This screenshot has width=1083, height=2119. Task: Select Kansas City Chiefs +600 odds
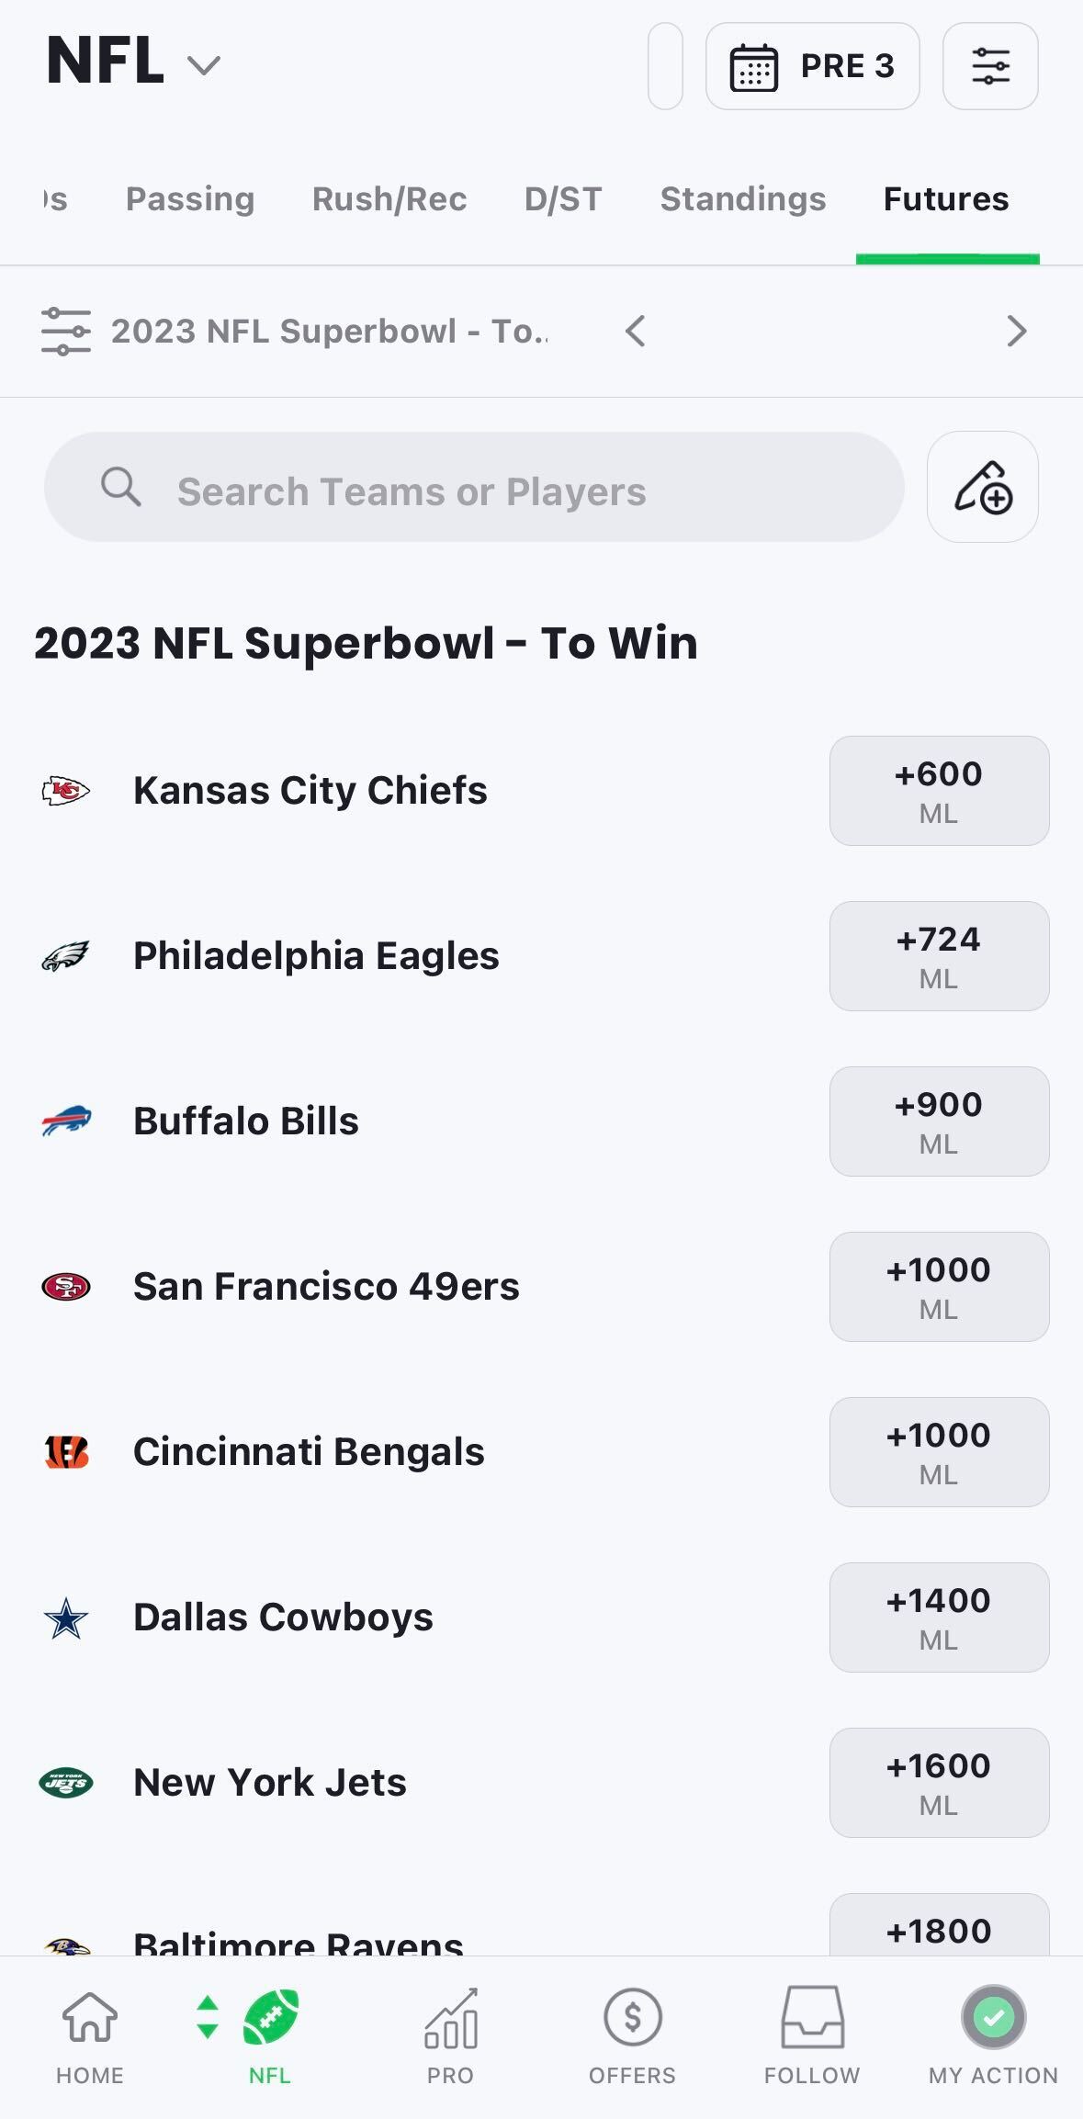[939, 791]
